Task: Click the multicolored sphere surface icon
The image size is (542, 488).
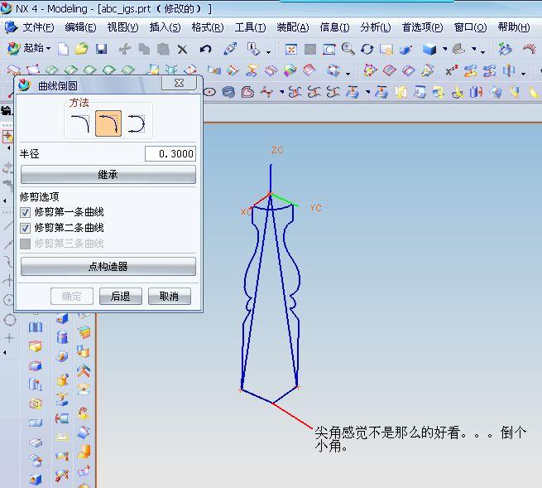Action: (x=290, y=70)
